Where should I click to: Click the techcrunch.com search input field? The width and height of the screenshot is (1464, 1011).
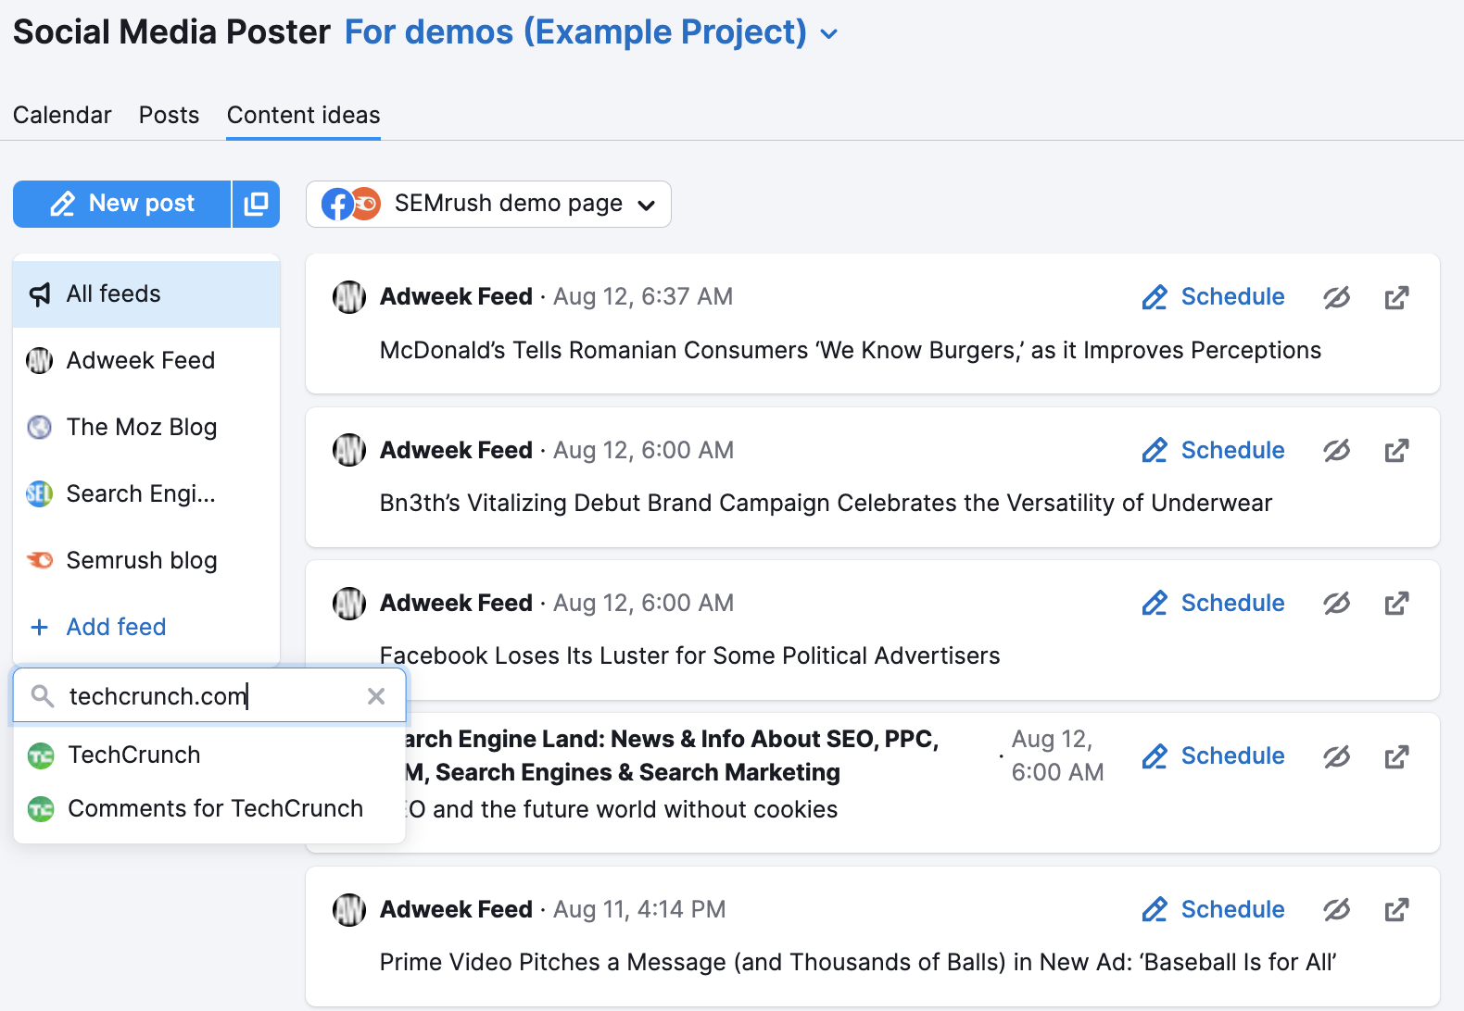tap(209, 696)
